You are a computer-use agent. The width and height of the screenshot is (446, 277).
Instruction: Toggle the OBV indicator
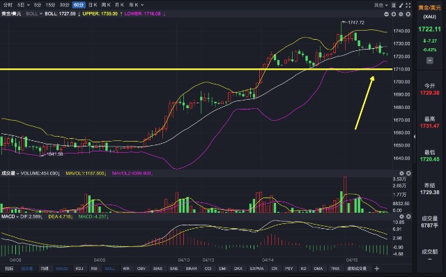pos(141,269)
